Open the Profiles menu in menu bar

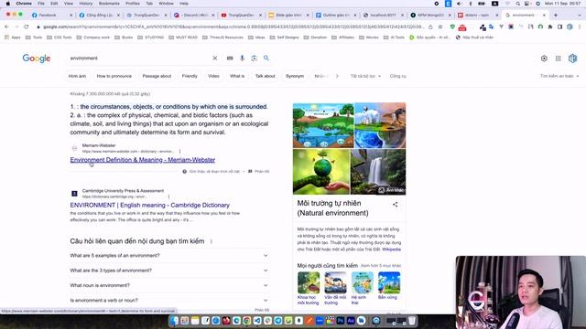pos(132,4)
